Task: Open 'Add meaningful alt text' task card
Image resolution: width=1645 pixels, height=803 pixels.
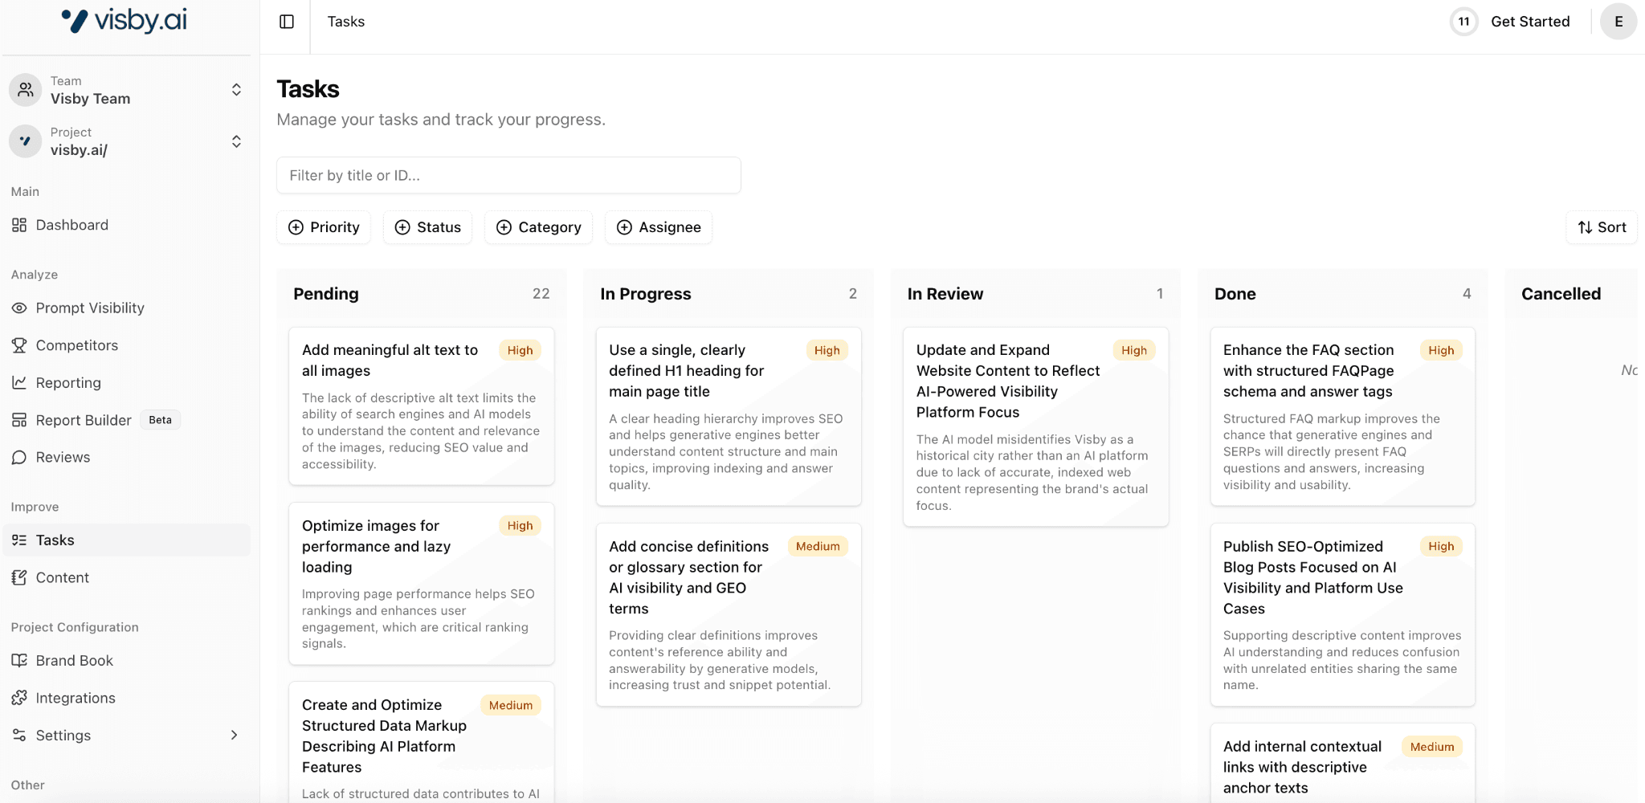Action: (422, 406)
